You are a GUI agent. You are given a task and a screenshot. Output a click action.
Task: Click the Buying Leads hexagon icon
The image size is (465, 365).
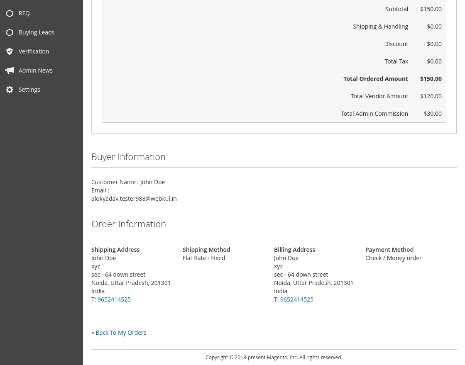[x=10, y=32]
